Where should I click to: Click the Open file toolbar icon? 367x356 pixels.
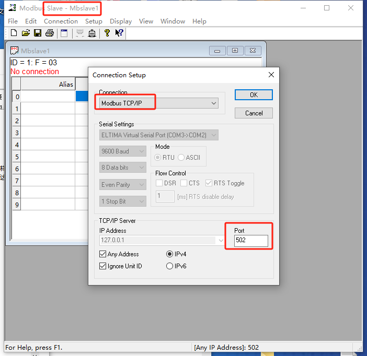(26, 33)
